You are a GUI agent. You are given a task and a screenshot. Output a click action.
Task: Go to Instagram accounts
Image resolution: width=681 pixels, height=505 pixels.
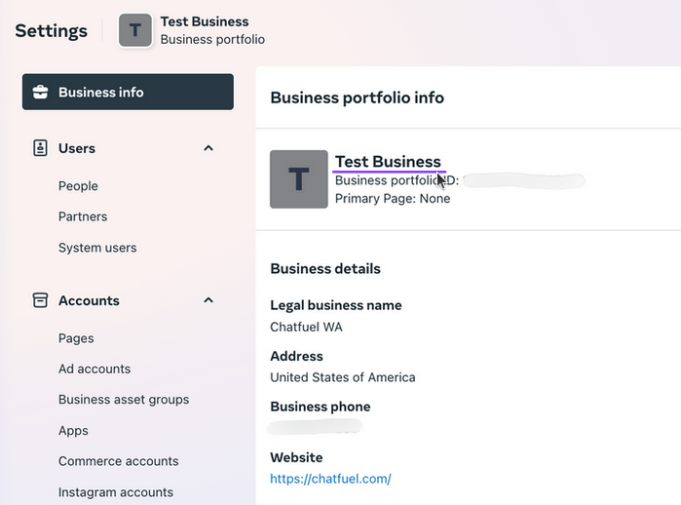pyautogui.click(x=115, y=492)
